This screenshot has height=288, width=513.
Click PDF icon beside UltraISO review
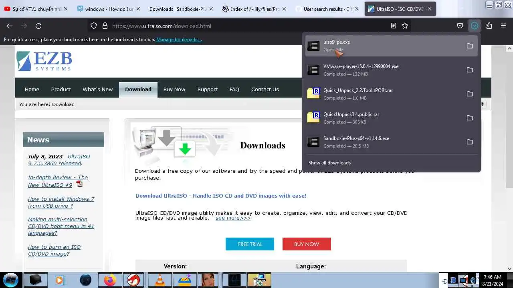tap(79, 184)
